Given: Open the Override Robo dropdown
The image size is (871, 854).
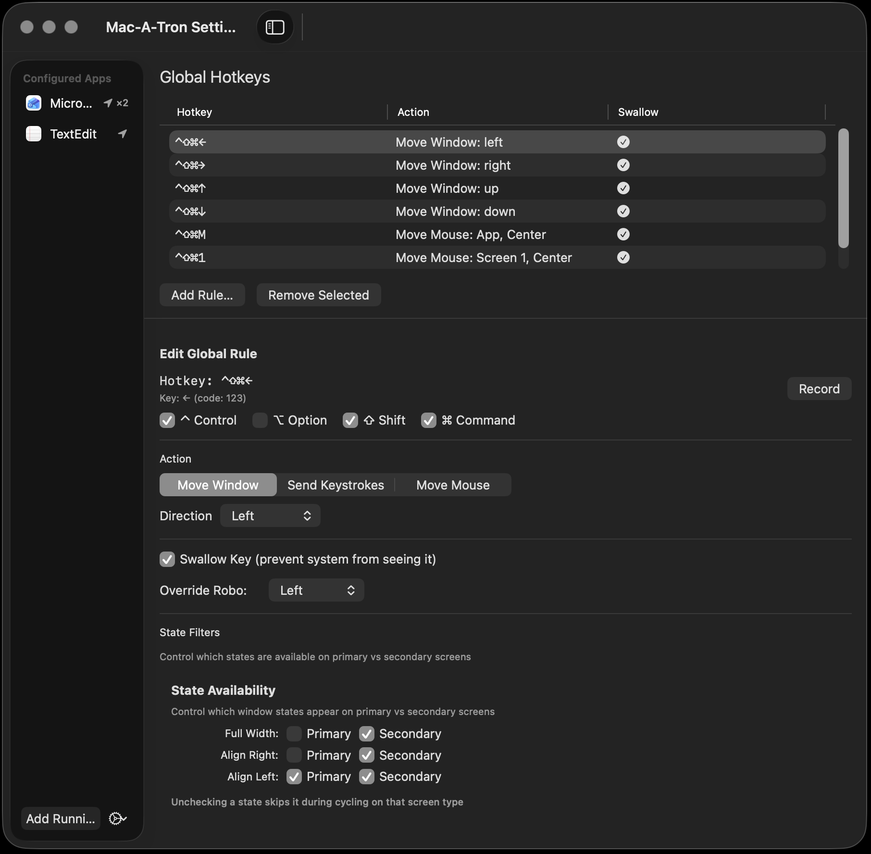Looking at the screenshot, I should coord(316,590).
